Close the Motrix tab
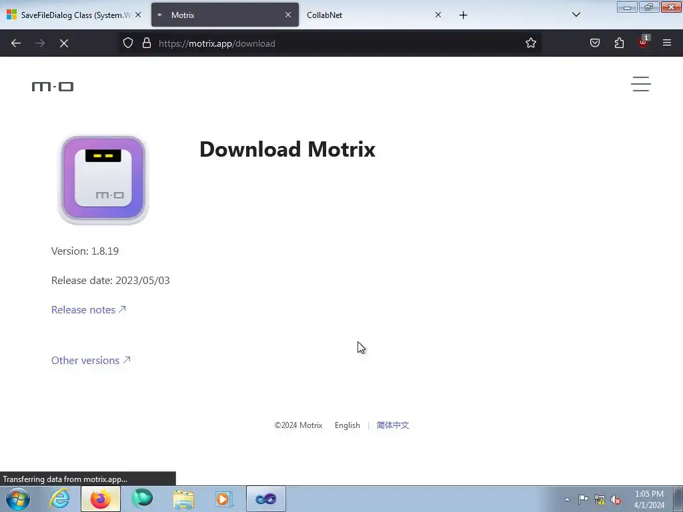 click(x=288, y=15)
